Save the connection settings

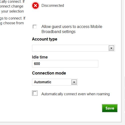pyautogui.click(x=110, y=108)
